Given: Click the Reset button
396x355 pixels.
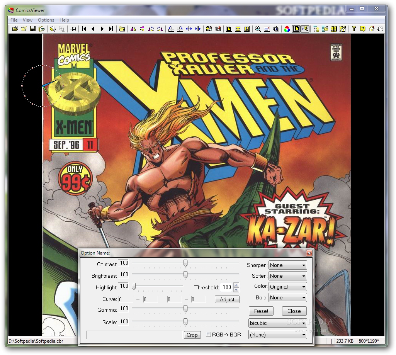Looking at the screenshot, I should (261, 311).
